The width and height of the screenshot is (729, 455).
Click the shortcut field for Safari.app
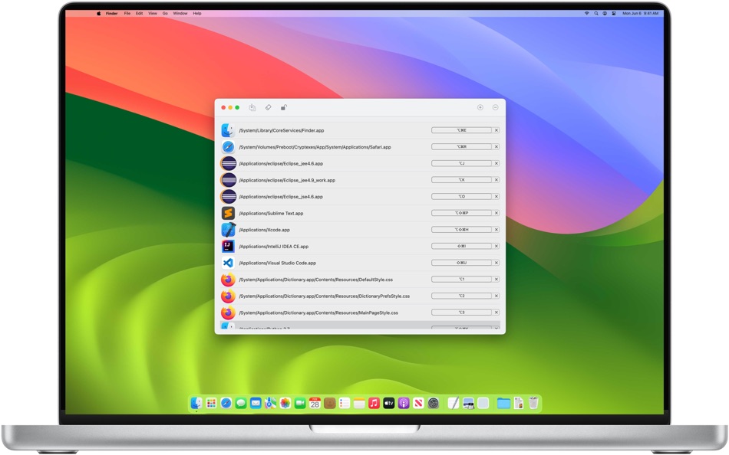461,147
